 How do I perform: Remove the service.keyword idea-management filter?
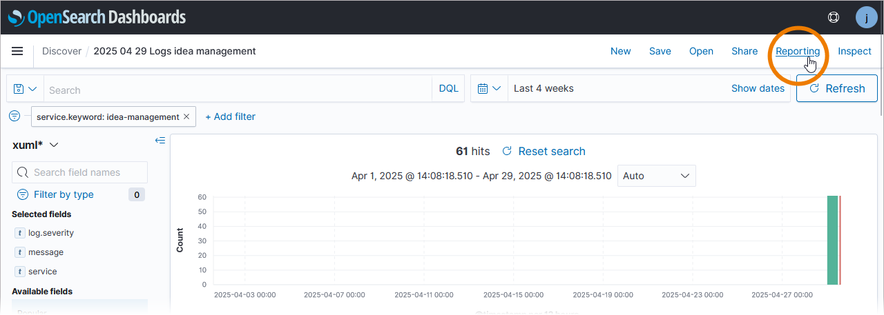coord(186,117)
